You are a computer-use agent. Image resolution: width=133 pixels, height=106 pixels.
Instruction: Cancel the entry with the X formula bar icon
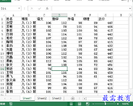32,9
